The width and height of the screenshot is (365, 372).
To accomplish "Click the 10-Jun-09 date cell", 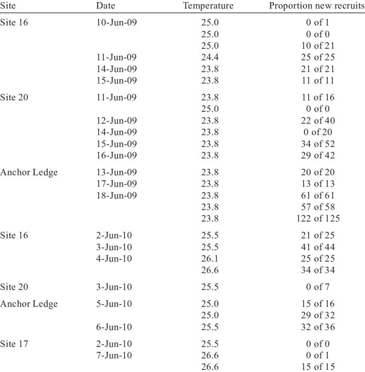I will coord(116,22).
